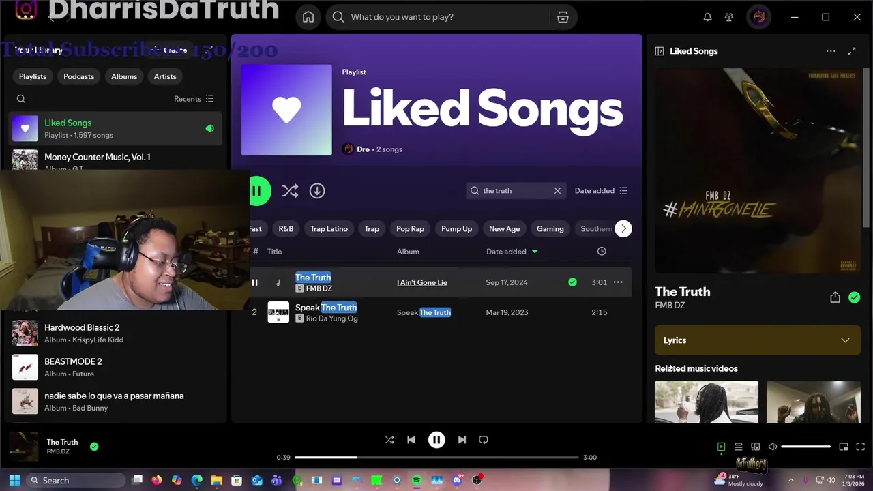
Task: Filter library by Podcasts
Action: [x=78, y=76]
